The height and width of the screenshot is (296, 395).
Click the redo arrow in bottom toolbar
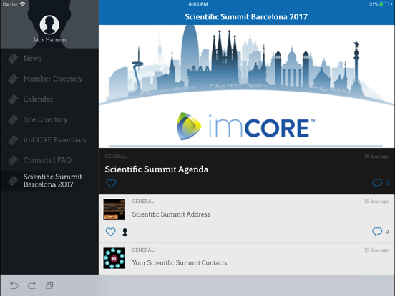[x=31, y=285]
